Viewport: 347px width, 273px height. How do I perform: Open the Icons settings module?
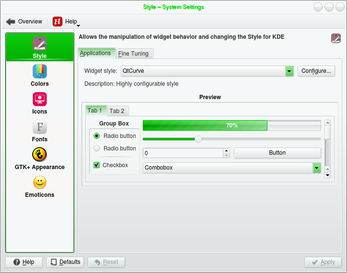point(40,103)
